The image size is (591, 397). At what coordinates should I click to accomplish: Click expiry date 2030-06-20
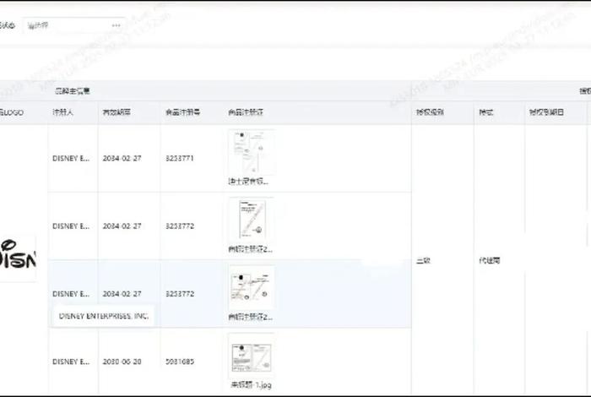pyautogui.click(x=122, y=362)
